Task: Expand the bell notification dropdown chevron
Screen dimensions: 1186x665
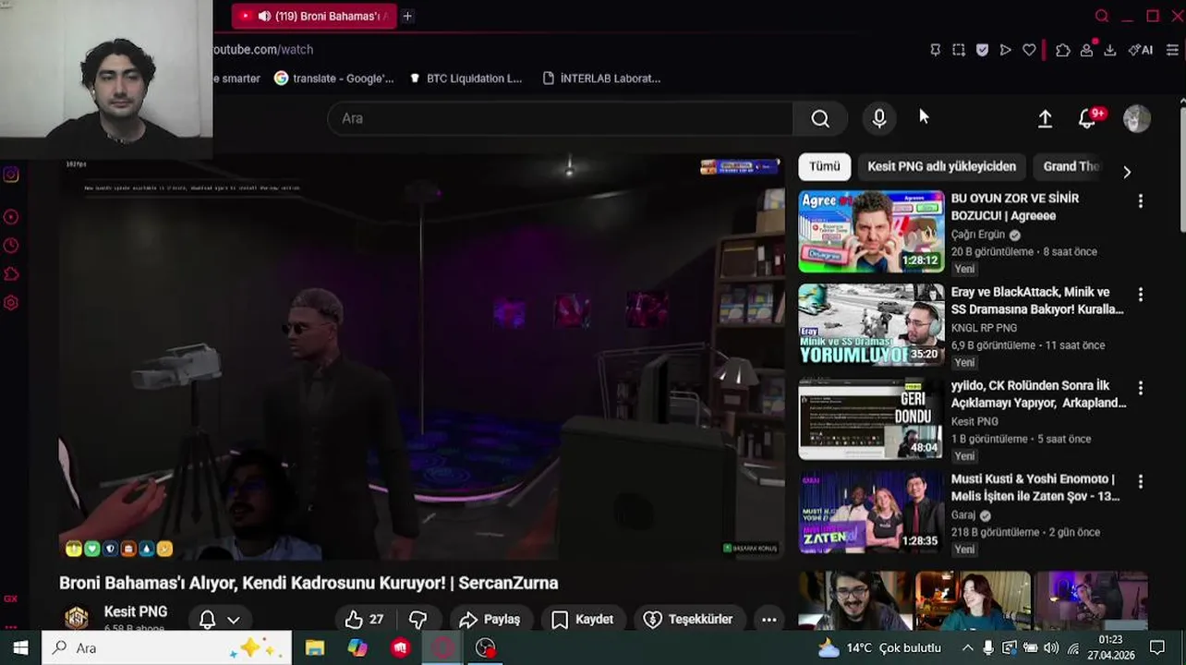Action: click(x=234, y=620)
